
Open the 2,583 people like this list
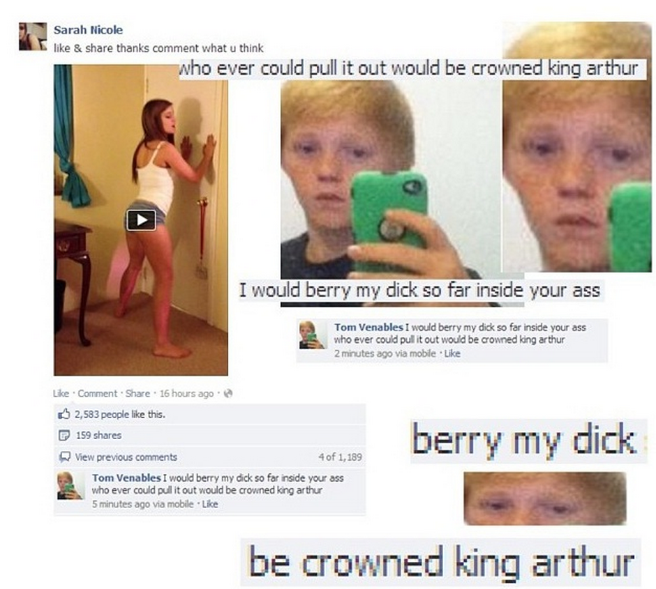tap(119, 414)
